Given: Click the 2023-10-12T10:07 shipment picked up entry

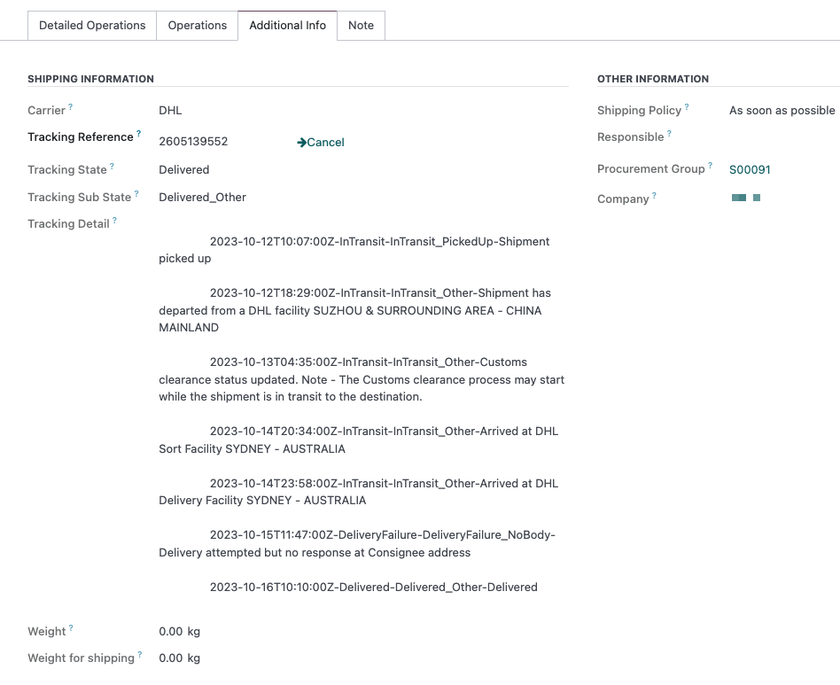Looking at the screenshot, I should [354, 250].
